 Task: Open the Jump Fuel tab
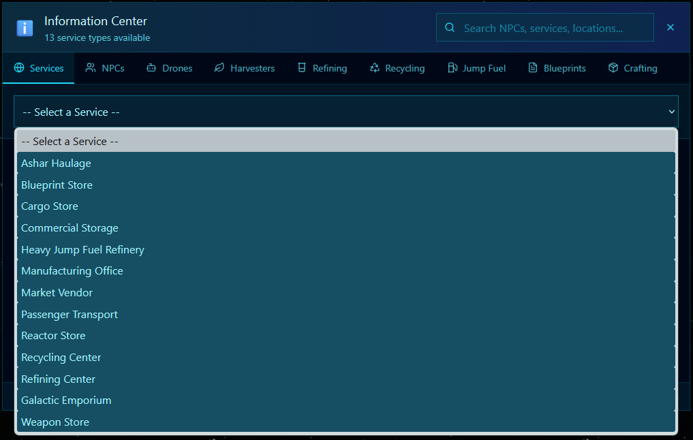pos(476,68)
